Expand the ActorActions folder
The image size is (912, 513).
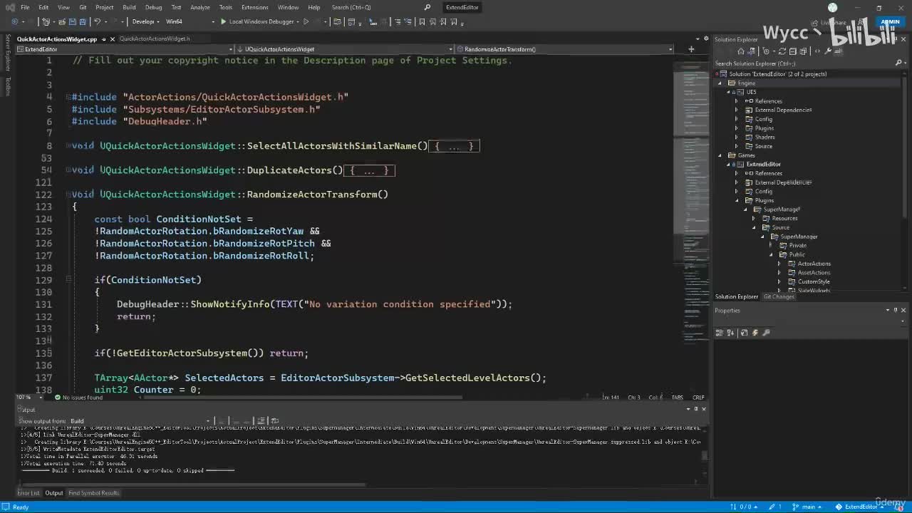click(x=779, y=264)
